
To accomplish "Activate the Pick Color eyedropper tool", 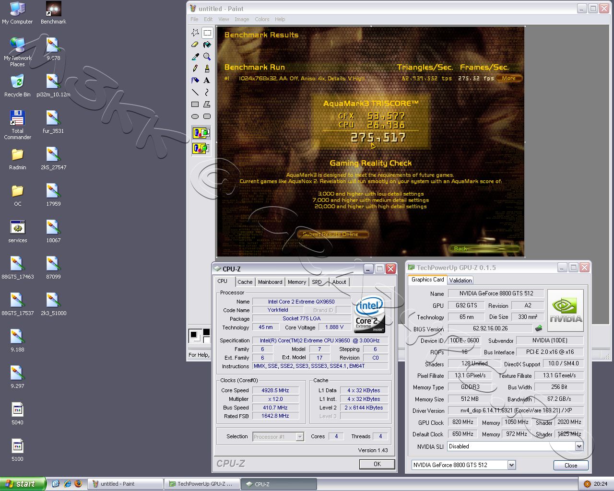I will pos(195,57).
